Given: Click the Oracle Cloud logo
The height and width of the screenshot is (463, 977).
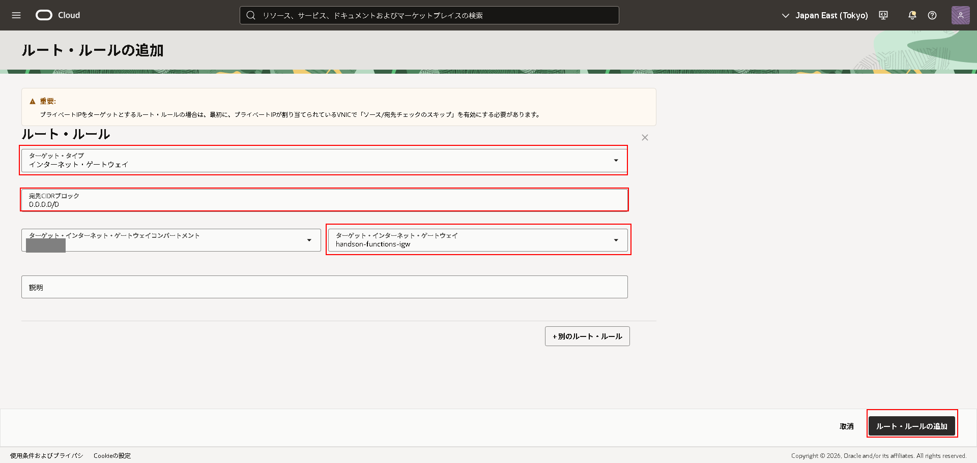Looking at the screenshot, I should (58, 15).
